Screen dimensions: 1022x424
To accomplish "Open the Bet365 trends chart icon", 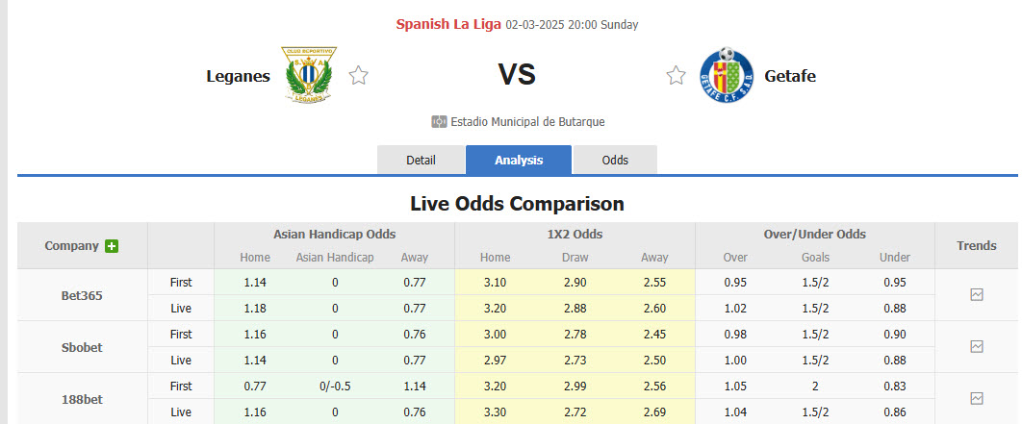I will (x=977, y=295).
